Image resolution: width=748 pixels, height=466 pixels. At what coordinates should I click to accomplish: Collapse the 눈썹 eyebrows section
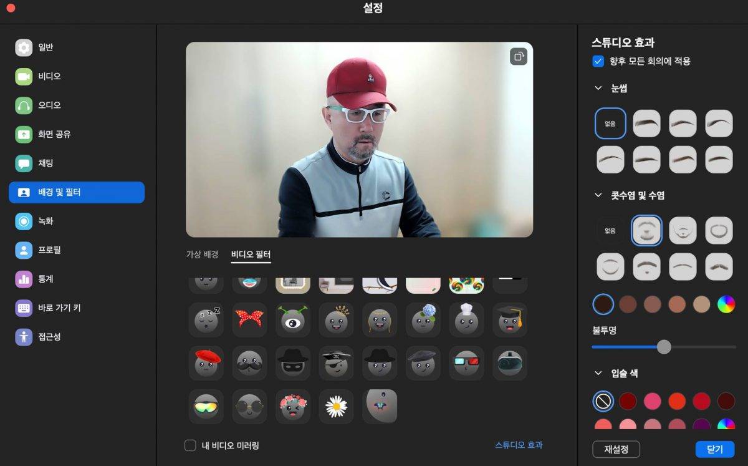click(598, 88)
